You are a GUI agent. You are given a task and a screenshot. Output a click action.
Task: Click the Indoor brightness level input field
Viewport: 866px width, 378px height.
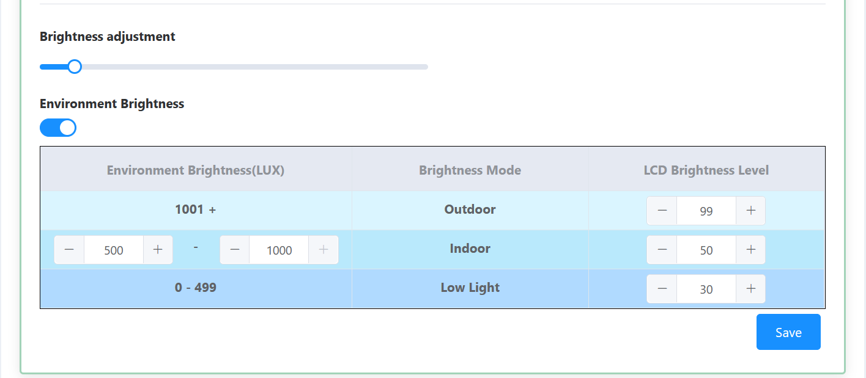pos(706,250)
